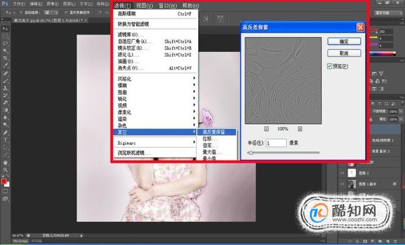Expand the 扭曲 submenu
This screenshot has width=405, height=245.
click(155, 92)
